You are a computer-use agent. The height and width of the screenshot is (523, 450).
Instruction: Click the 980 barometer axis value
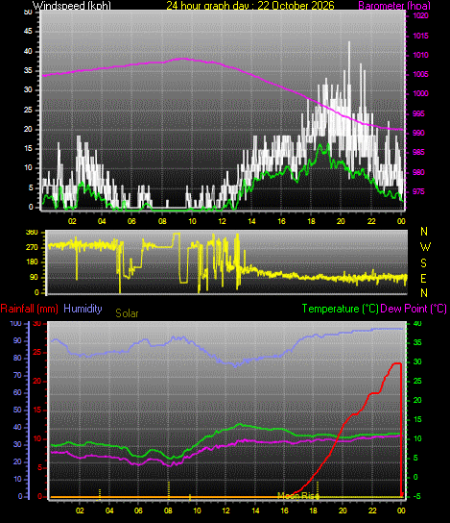pos(418,172)
